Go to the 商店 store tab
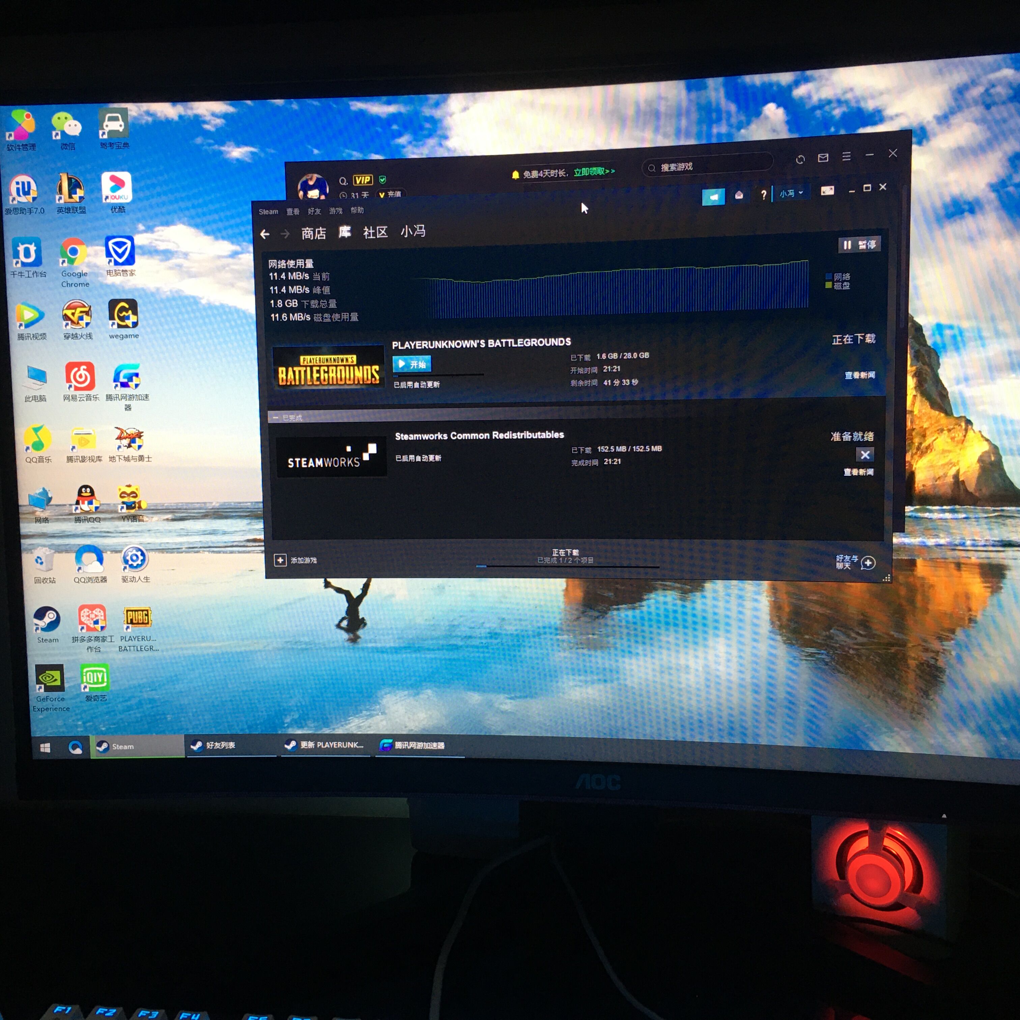This screenshot has height=1020, width=1020. point(314,233)
